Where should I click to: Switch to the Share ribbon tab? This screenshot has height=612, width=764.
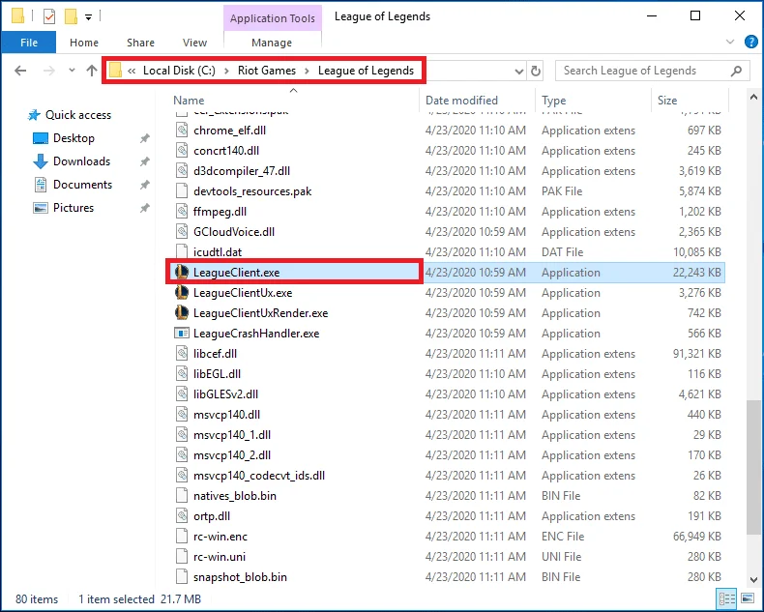140,43
